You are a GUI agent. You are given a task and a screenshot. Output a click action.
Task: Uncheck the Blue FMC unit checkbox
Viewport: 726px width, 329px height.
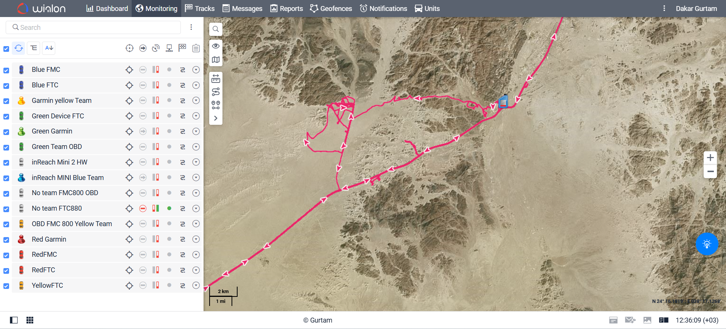click(x=6, y=70)
